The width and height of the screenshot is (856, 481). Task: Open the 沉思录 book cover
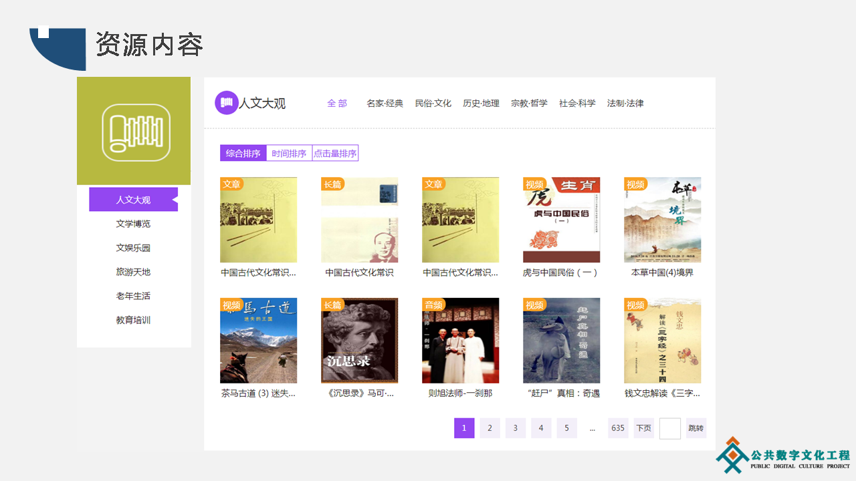coord(360,341)
